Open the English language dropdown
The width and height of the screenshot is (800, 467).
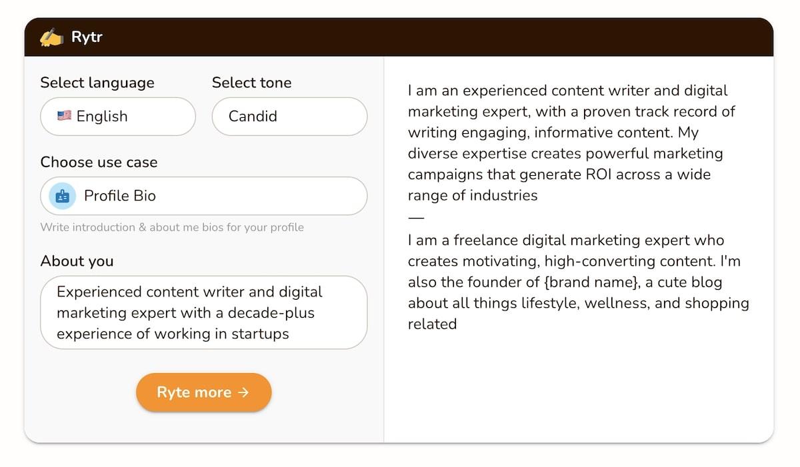(118, 117)
